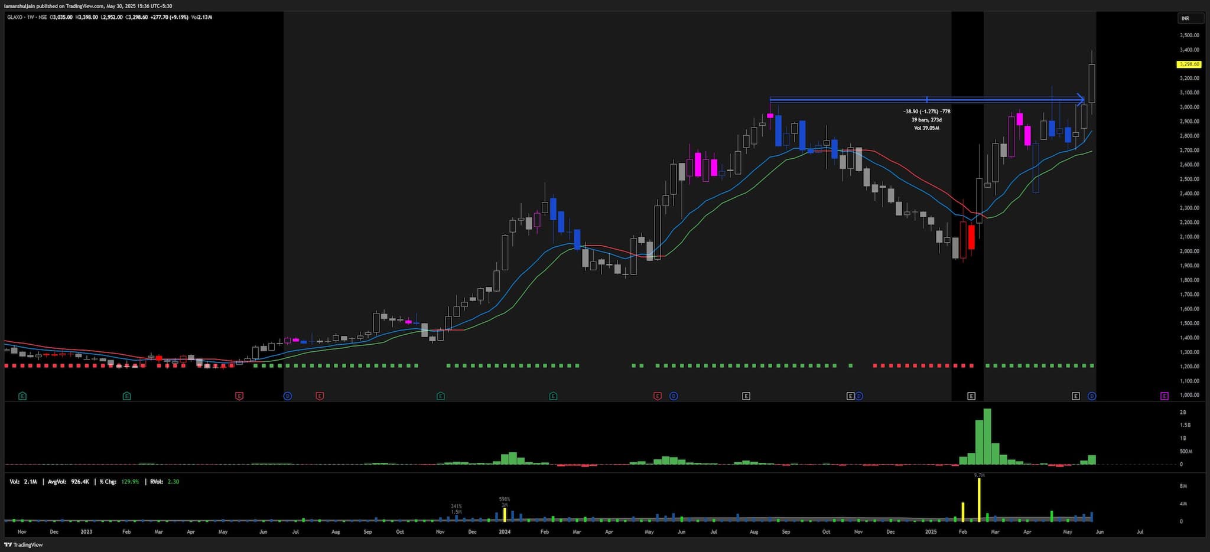This screenshot has height=552, width=1210.
Task: Select the measurement label showing 39 bars, 273d
Action: [926, 120]
